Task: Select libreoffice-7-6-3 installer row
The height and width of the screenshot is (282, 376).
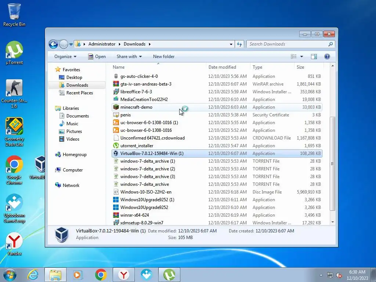Action: [x=217, y=91]
